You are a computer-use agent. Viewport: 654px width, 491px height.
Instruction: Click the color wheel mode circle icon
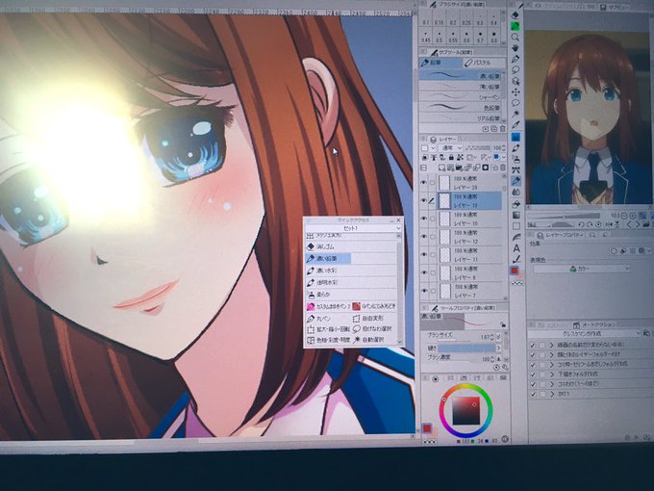(x=436, y=378)
